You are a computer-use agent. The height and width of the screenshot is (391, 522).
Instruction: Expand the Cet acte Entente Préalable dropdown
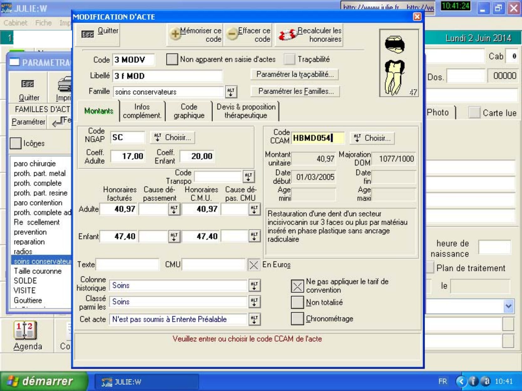click(254, 319)
